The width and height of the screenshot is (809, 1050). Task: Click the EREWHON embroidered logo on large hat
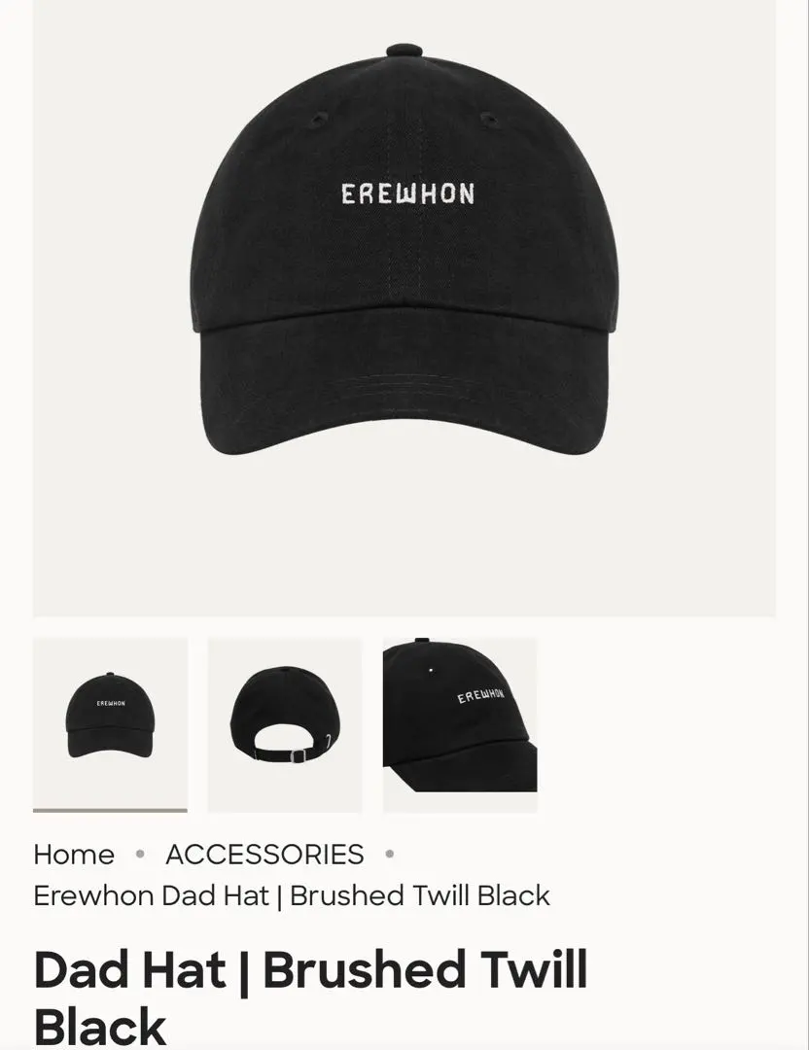pos(407,194)
